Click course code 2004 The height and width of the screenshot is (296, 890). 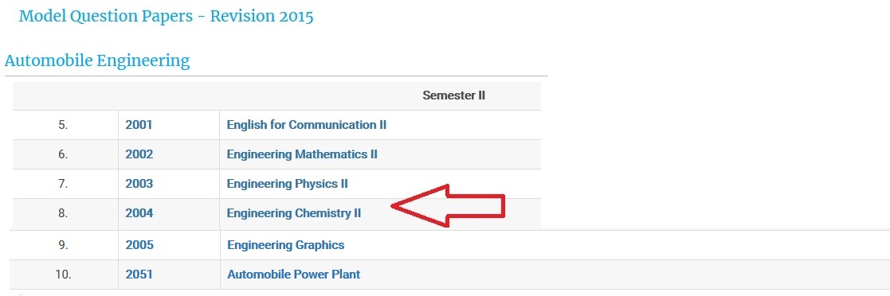(139, 213)
